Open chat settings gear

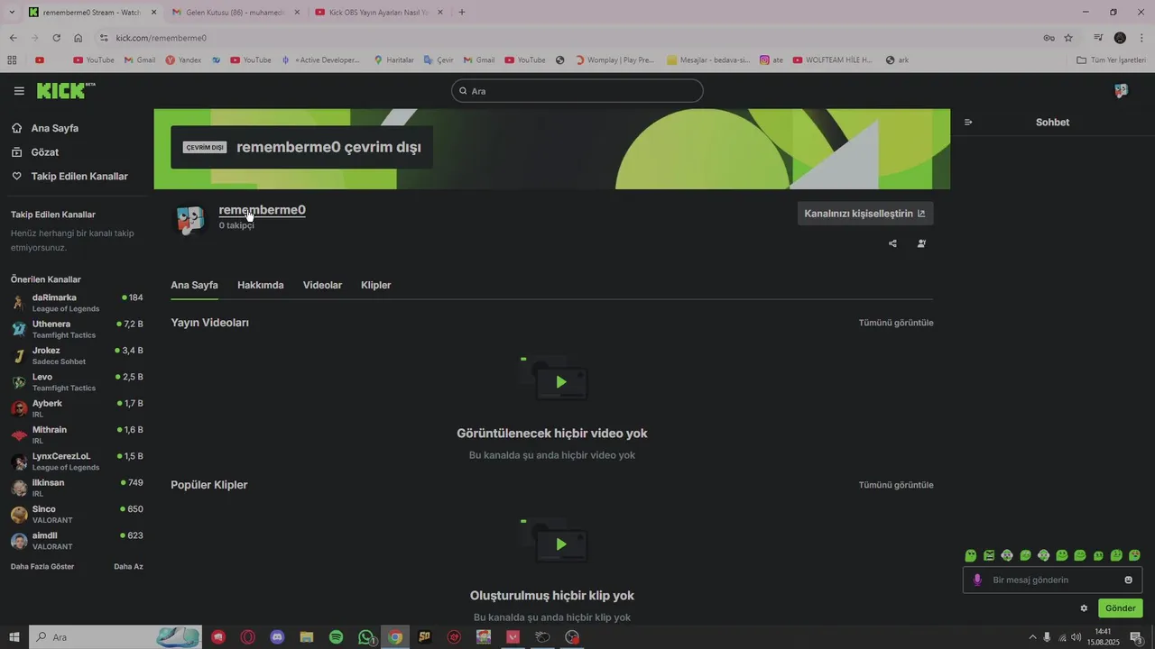1084,608
